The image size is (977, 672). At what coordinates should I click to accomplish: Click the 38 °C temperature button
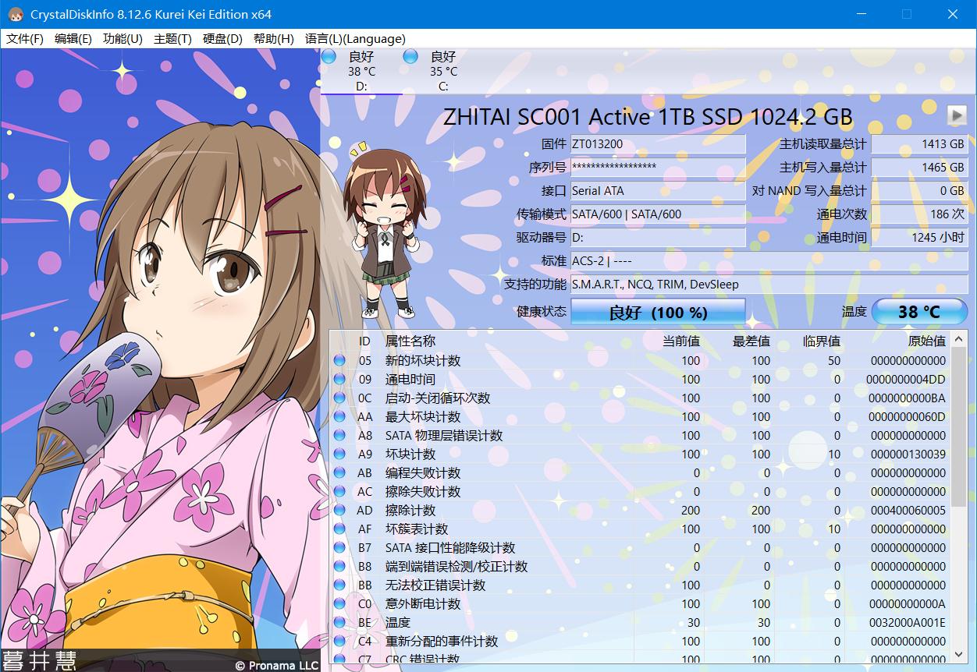[x=919, y=312]
